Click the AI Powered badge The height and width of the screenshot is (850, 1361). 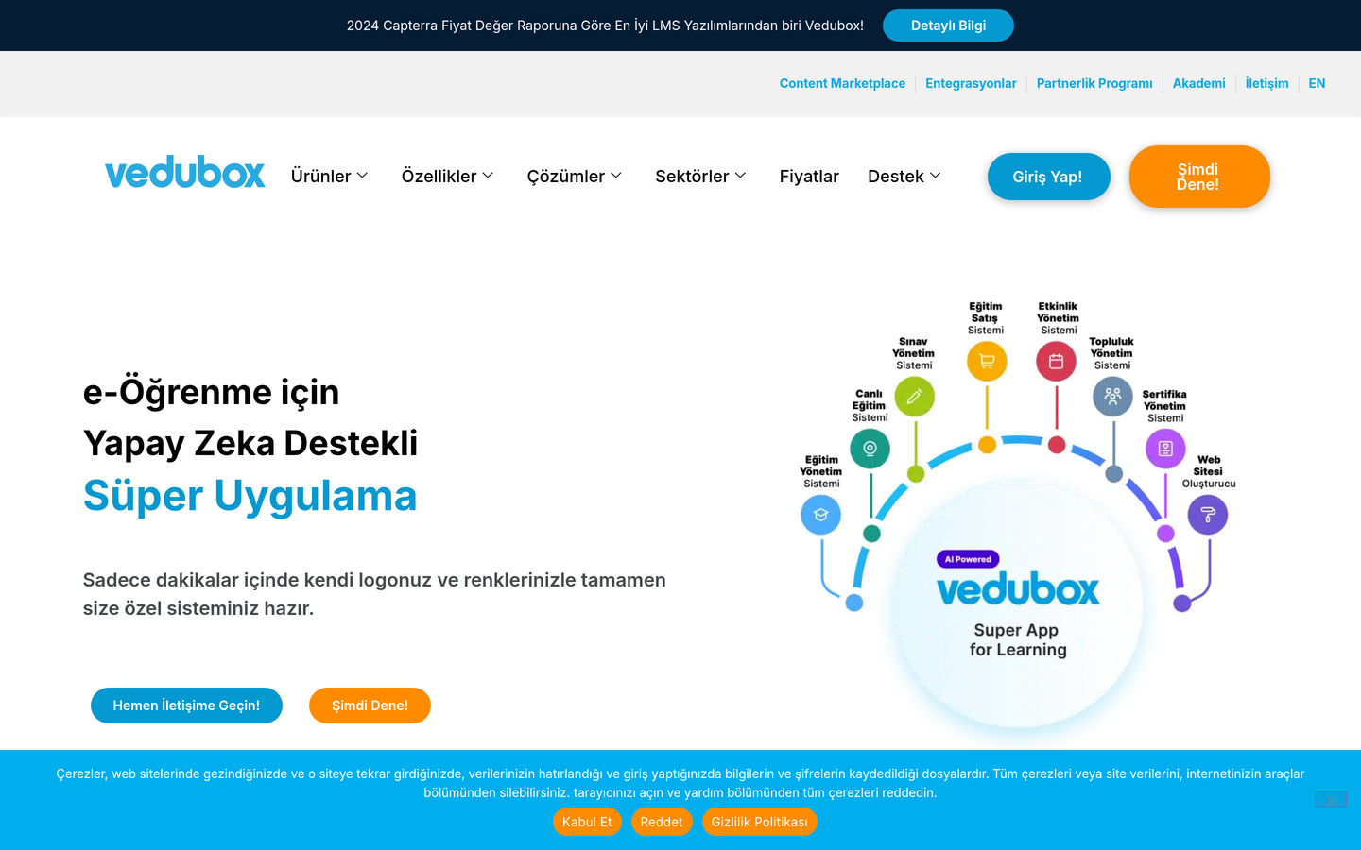(x=968, y=559)
